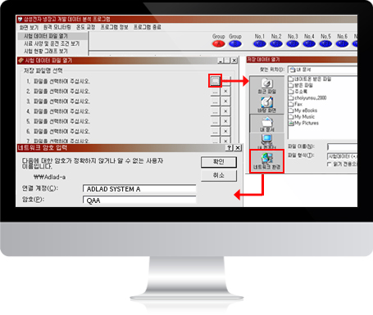Image resolution: width=373 pixels, height=315 pixels.
Task: Open the 내 컴퓨터 computer shortcut icon
Action: [x=266, y=142]
